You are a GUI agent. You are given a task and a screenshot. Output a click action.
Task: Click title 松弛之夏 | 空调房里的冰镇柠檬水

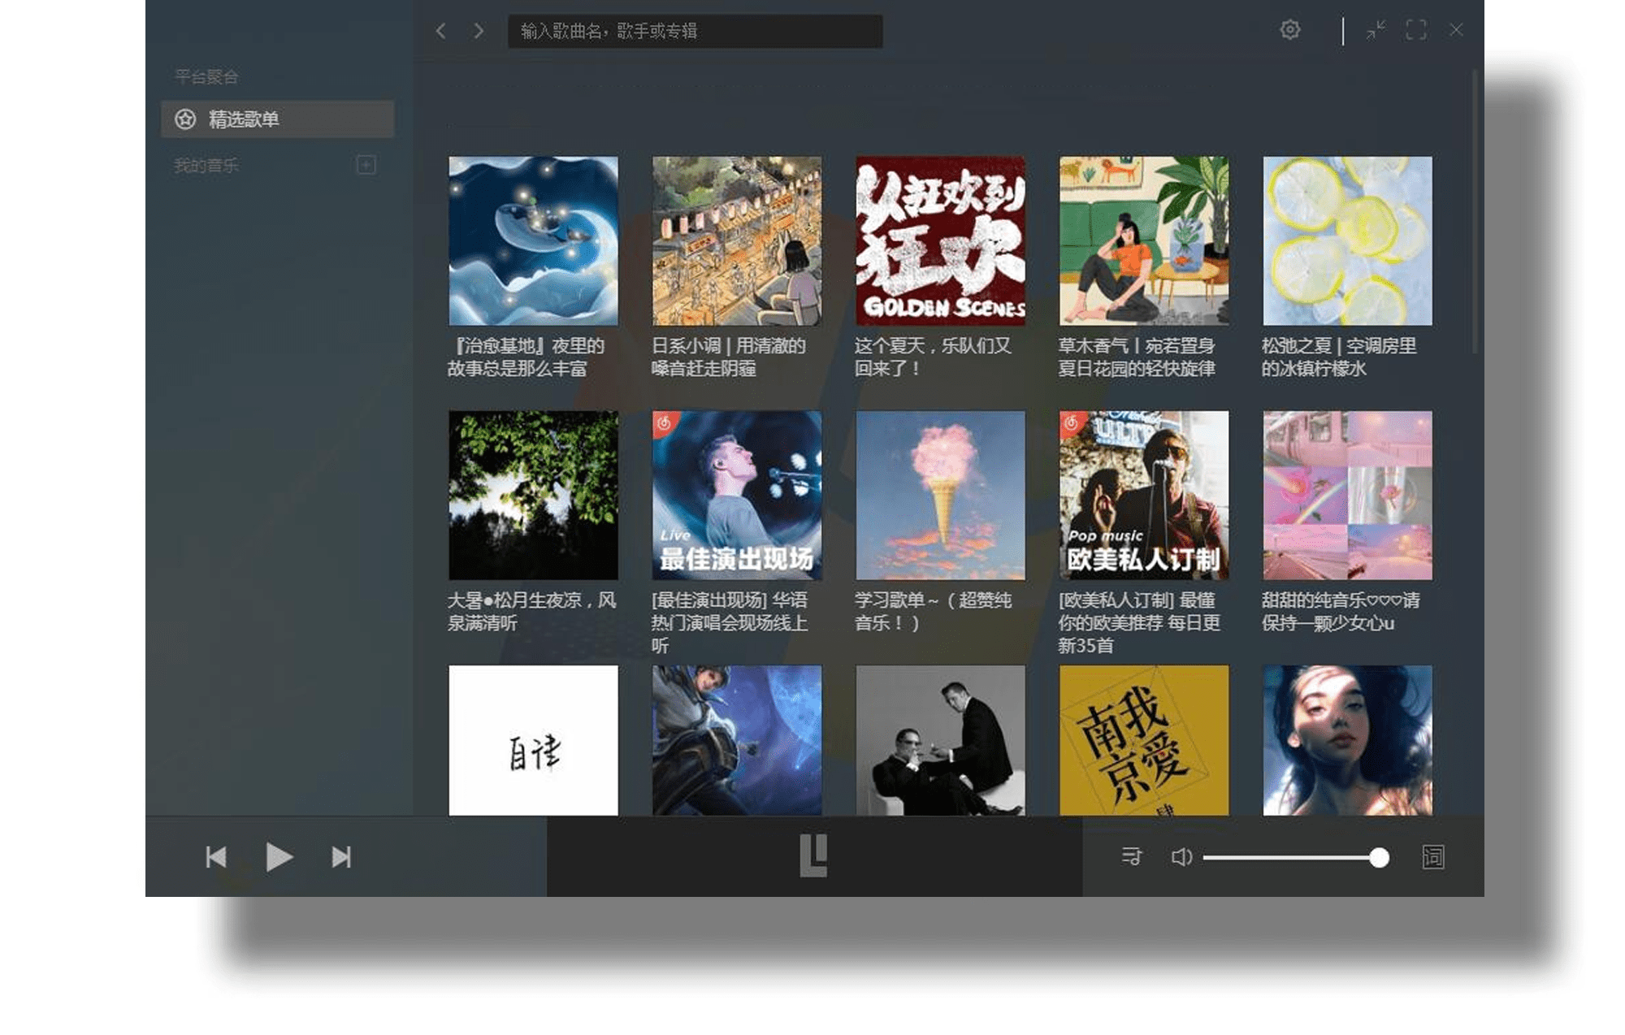point(1339,357)
